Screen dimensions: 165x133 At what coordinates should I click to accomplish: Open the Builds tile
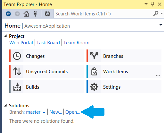click(47, 87)
